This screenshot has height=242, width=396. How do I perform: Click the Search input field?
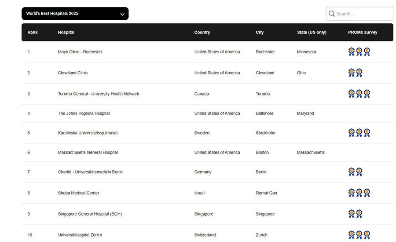(359, 14)
